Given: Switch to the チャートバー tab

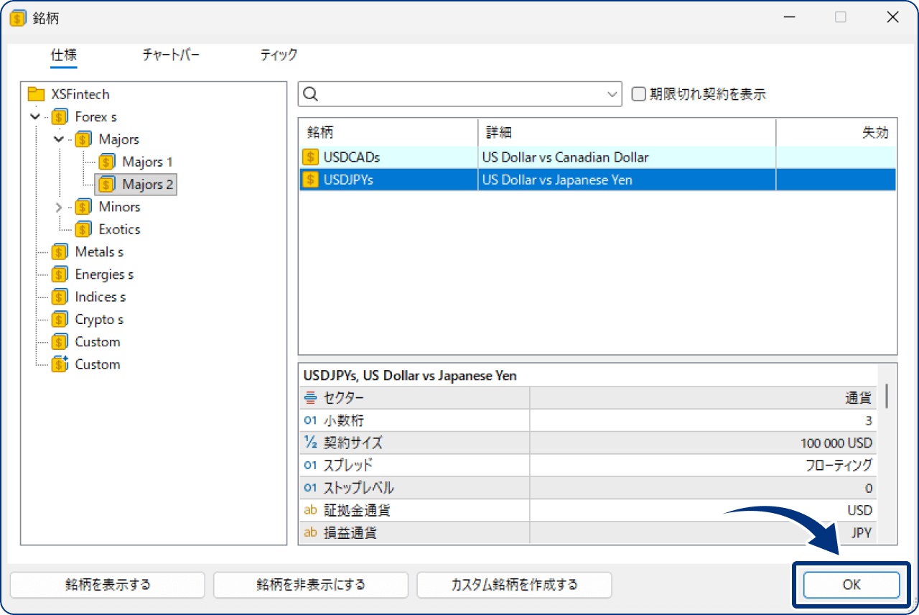Looking at the screenshot, I should pos(171,55).
